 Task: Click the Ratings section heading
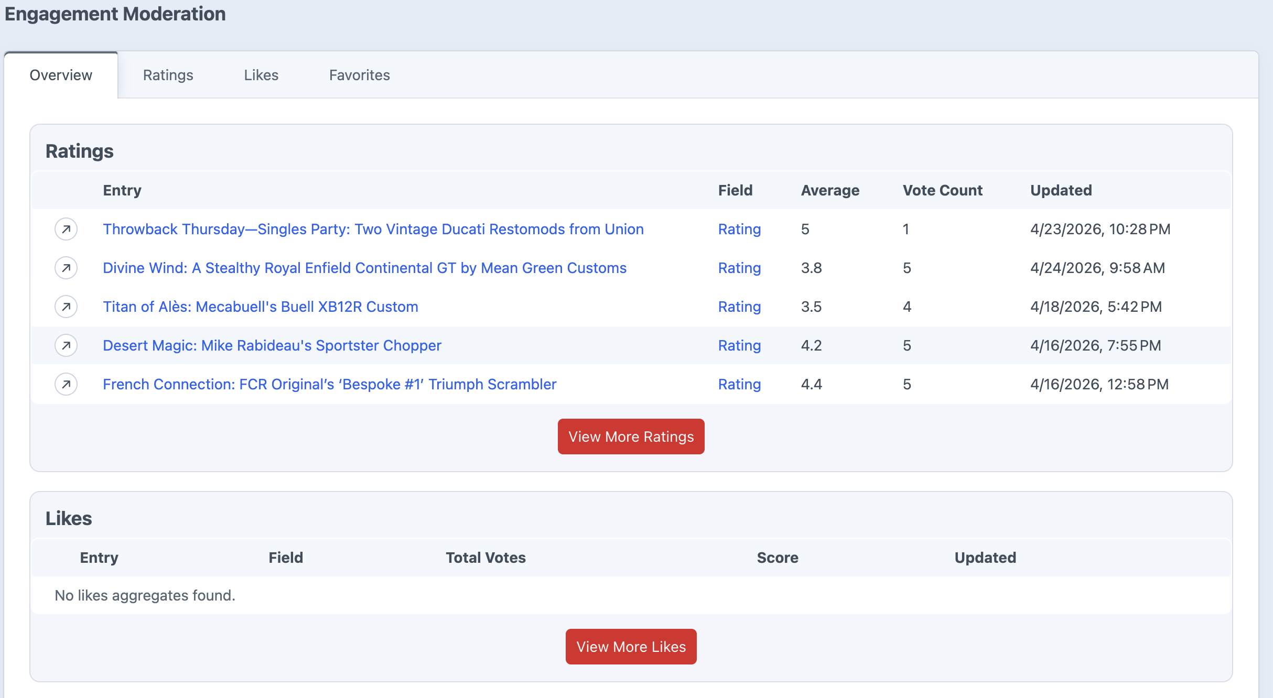[x=80, y=151]
